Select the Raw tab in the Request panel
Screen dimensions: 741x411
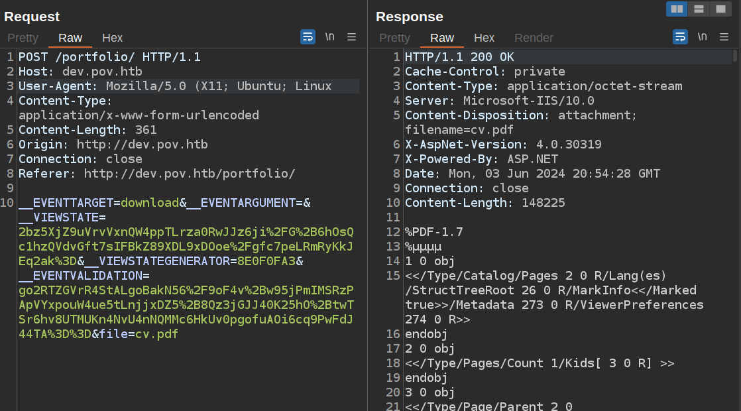pyautogui.click(x=70, y=38)
